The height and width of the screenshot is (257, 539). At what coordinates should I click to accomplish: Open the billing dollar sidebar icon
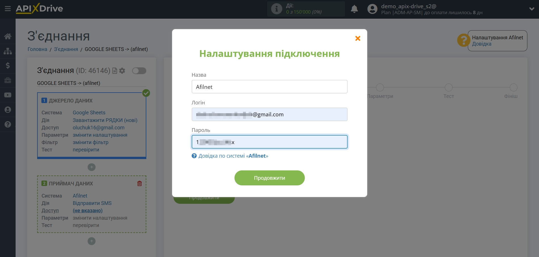tap(8, 66)
